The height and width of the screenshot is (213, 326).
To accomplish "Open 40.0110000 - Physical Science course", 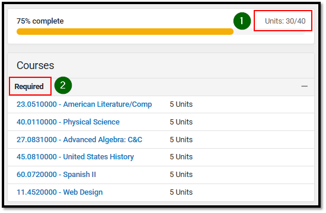I will [x=68, y=122].
